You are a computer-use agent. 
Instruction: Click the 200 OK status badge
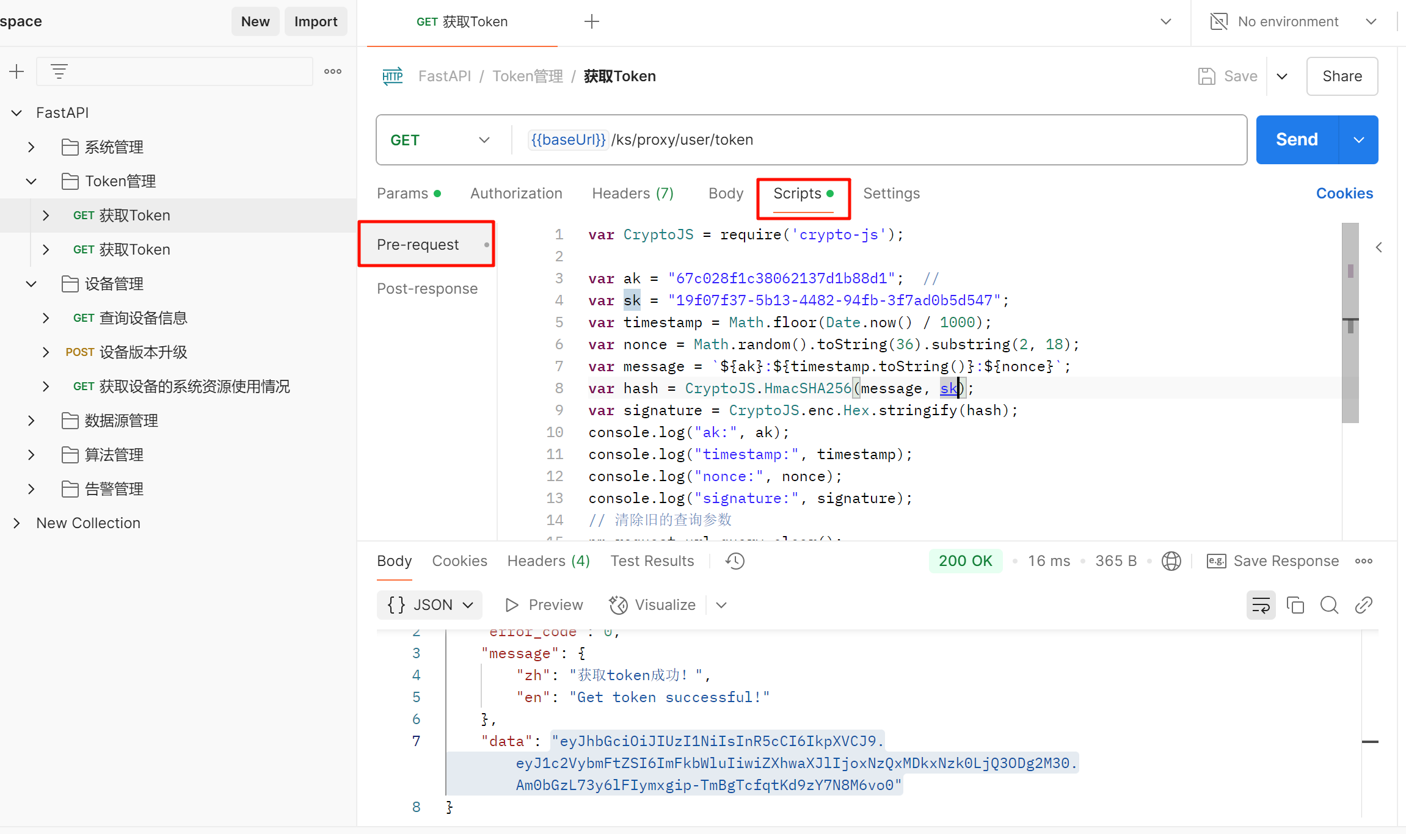tap(965, 561)
